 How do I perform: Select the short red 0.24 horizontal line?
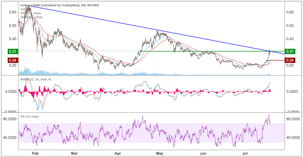[276, 60]
